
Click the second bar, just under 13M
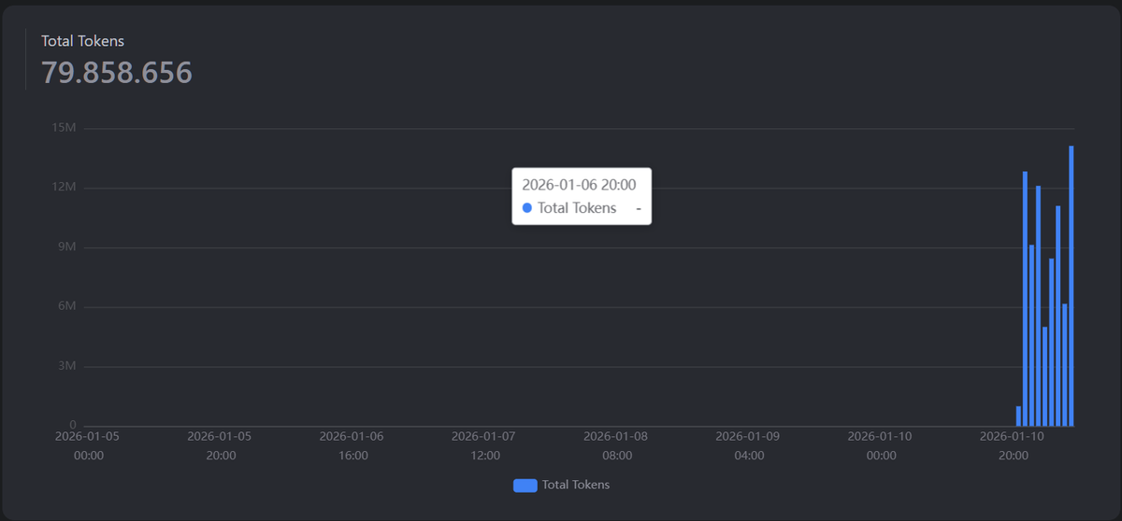point(1025,299)
